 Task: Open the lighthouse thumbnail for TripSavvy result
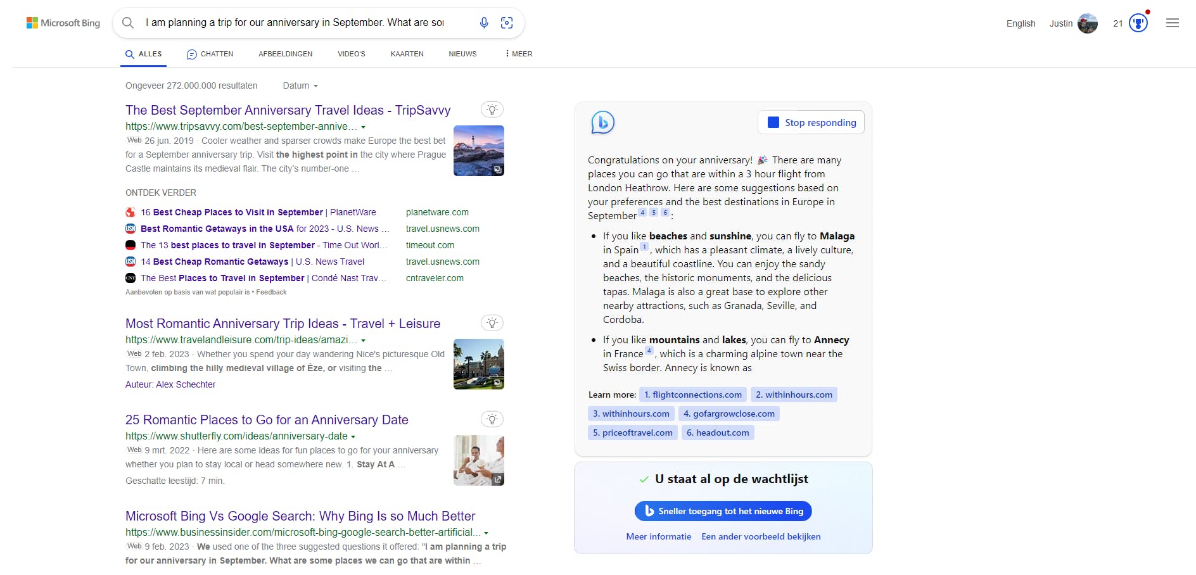[x=479, y=151]
